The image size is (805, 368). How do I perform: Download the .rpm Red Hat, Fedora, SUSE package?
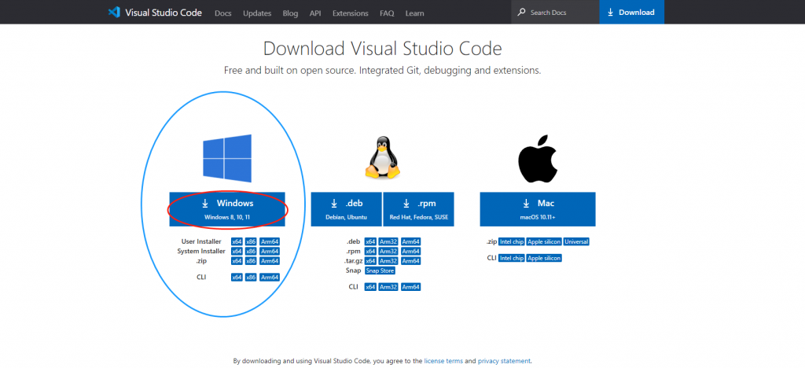(x=419, y=209)
